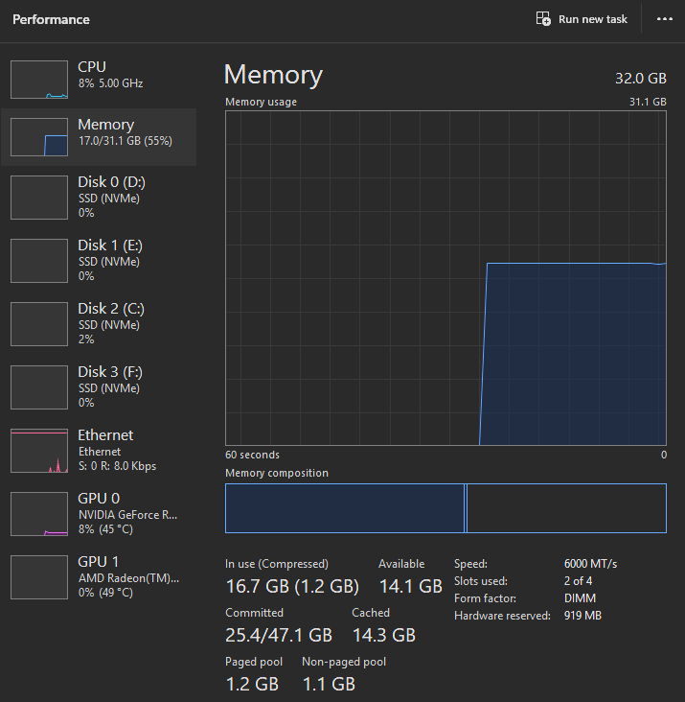Click the DIMM form factor value

click(x=580, y=598)
